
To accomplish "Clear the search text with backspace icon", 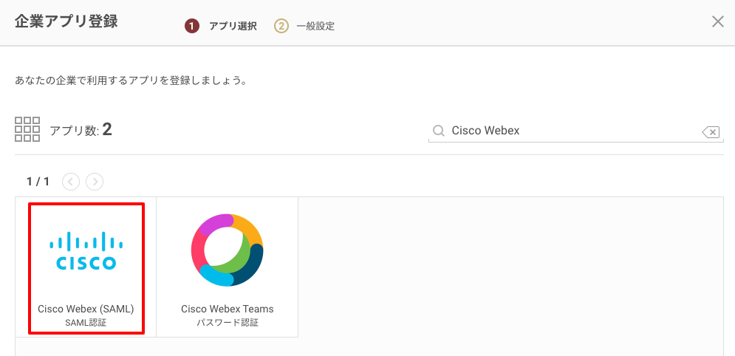I will [x=711, y=132].
